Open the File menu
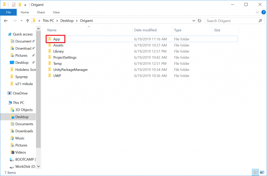Image resolution: width=267 pixels, height=176 pixels. tap(8, 12)
